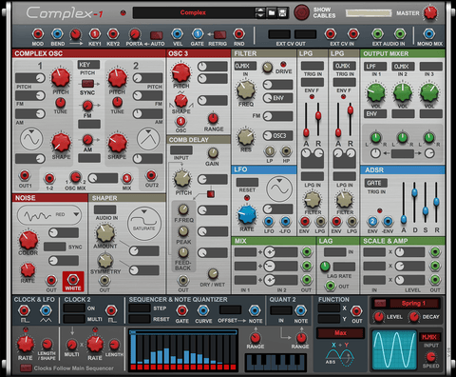Screen dimensions: 456x377
Task: Click the RND output jack
Action: (238, 33)
